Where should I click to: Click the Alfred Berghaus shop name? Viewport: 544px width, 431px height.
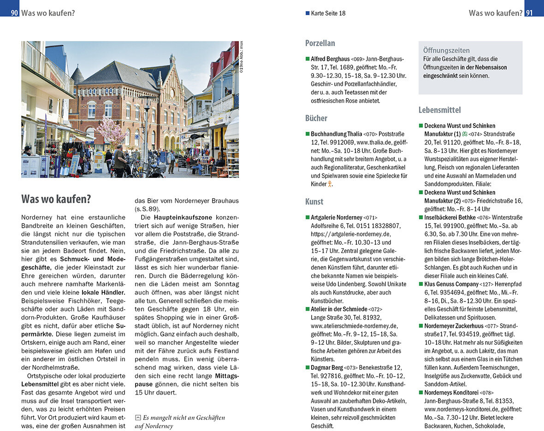pos(330,59)
